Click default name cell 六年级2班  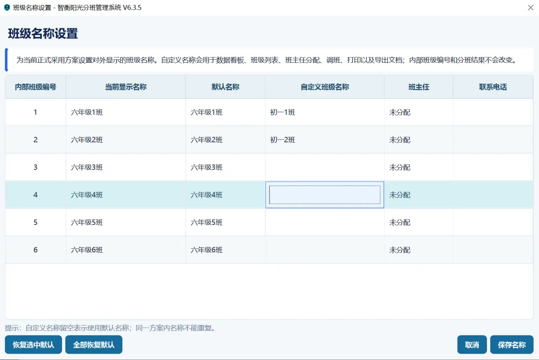coord(226,140)
